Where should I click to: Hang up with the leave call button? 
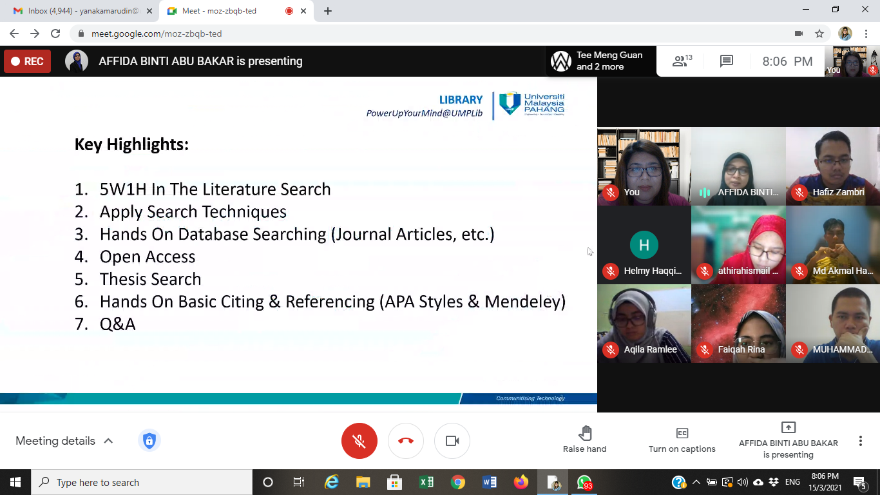point(406,441)
